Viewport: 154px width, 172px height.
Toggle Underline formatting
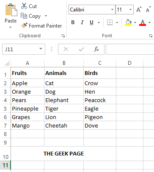91,22
